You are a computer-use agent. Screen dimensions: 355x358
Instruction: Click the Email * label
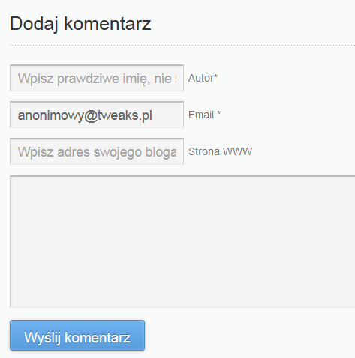click(x=204, y=115)
